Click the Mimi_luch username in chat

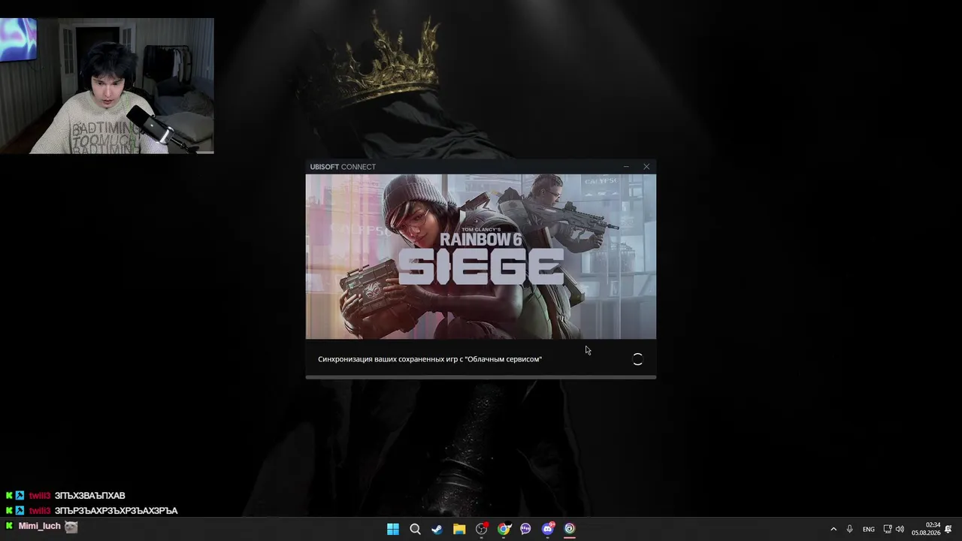pyautogui.click(x=39, y=526)
